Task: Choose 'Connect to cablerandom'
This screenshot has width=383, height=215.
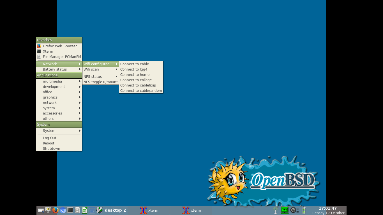Action: click(141, 91)
